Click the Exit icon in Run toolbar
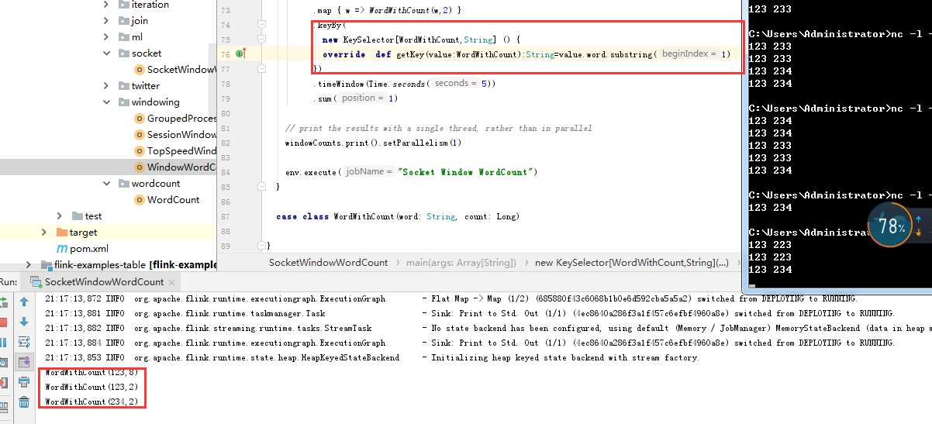The image size is (932, 424). [3, 382]
